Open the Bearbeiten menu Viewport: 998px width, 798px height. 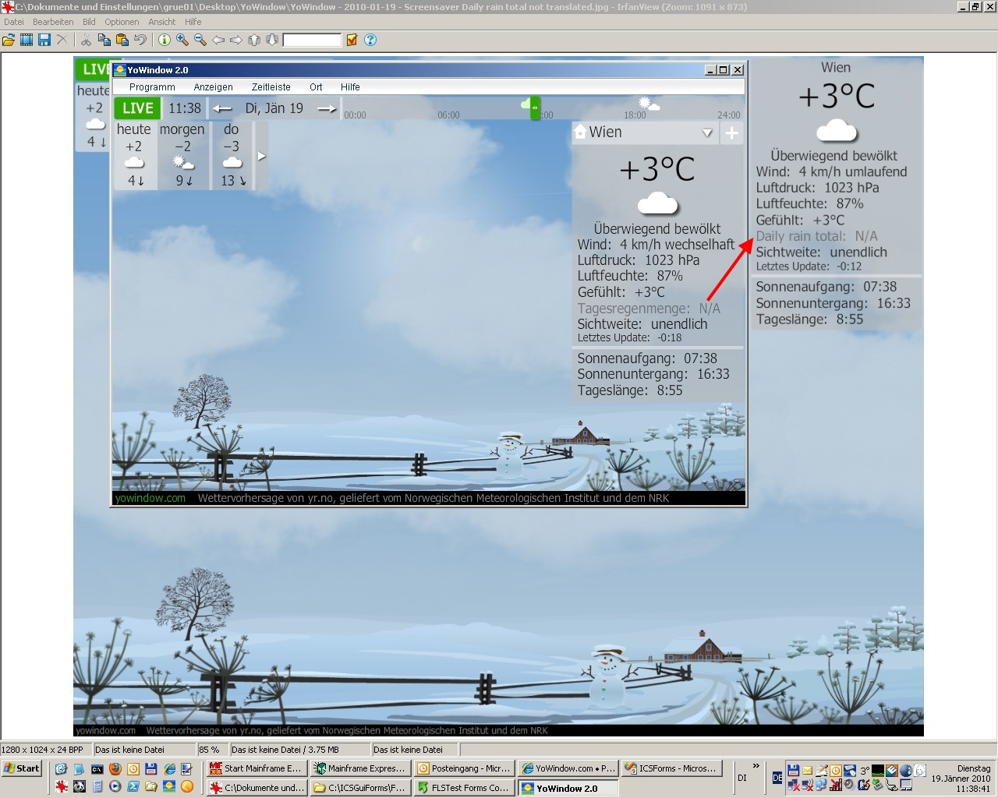coord(53,22)
